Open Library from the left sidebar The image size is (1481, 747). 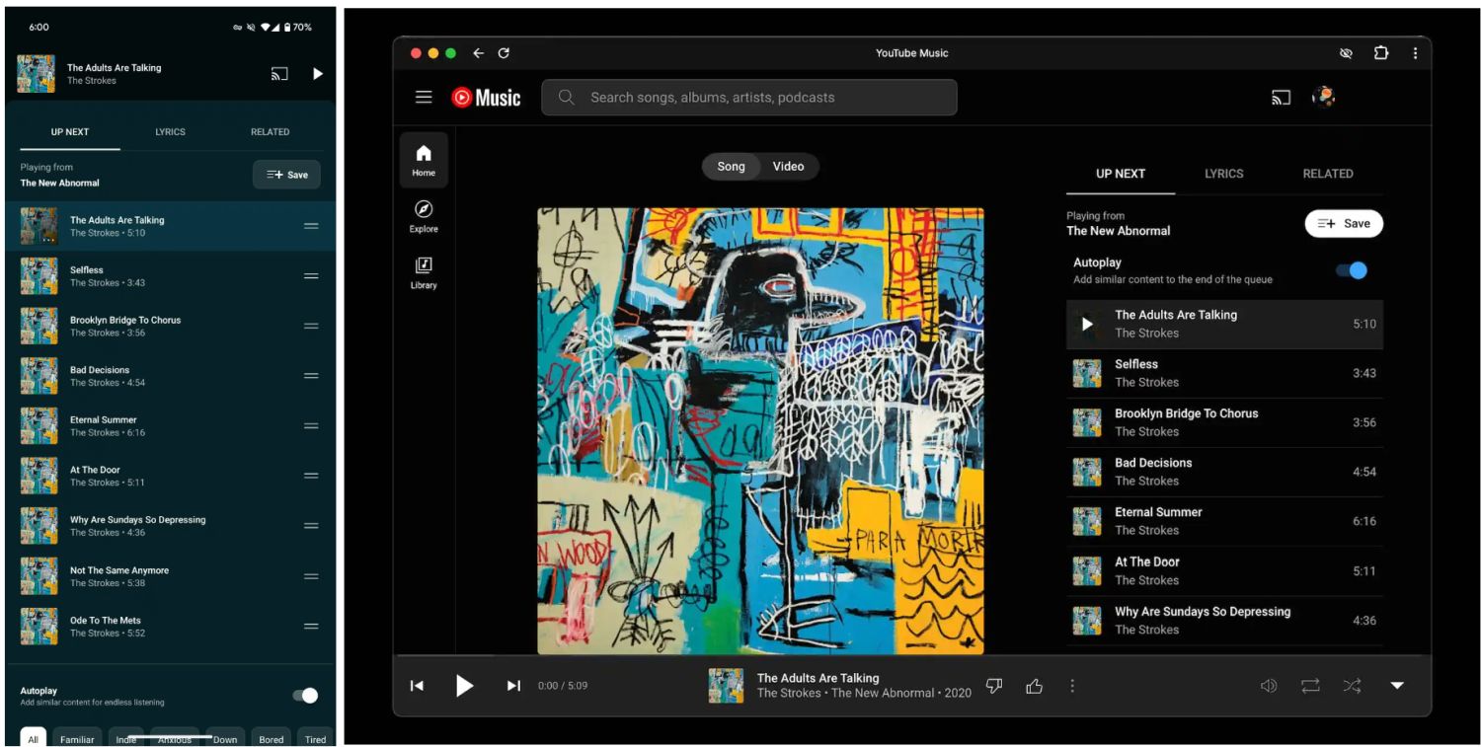(x=424, y=272)
